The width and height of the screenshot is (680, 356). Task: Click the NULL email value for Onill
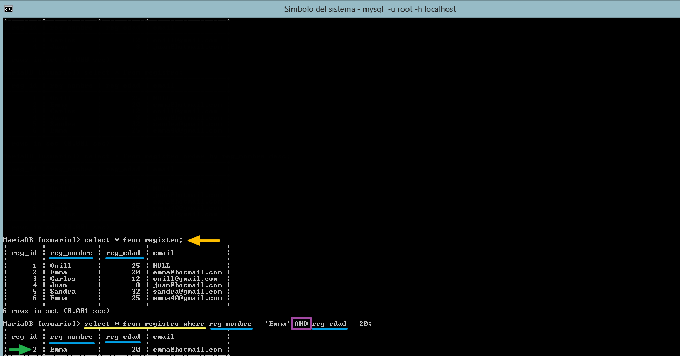pyautogui.click(x=162, y=266)
